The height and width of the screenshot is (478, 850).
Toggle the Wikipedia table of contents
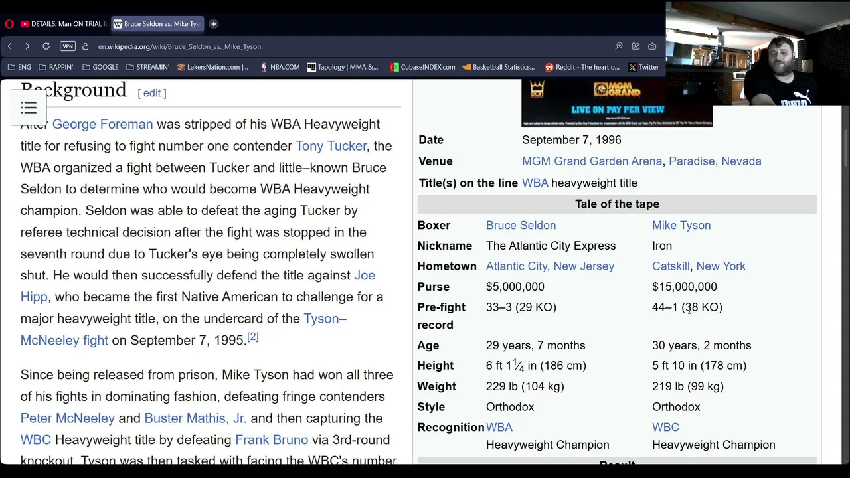(29, 108)
